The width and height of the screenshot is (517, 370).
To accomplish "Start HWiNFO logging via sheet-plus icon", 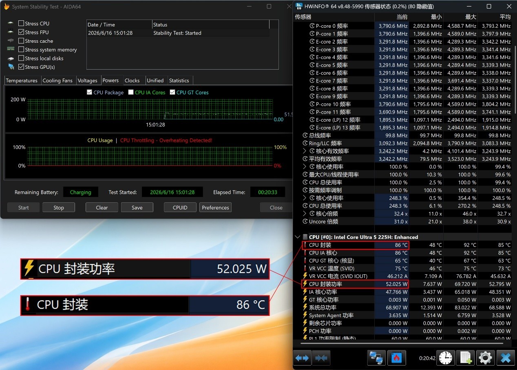I will click(465, 358).
